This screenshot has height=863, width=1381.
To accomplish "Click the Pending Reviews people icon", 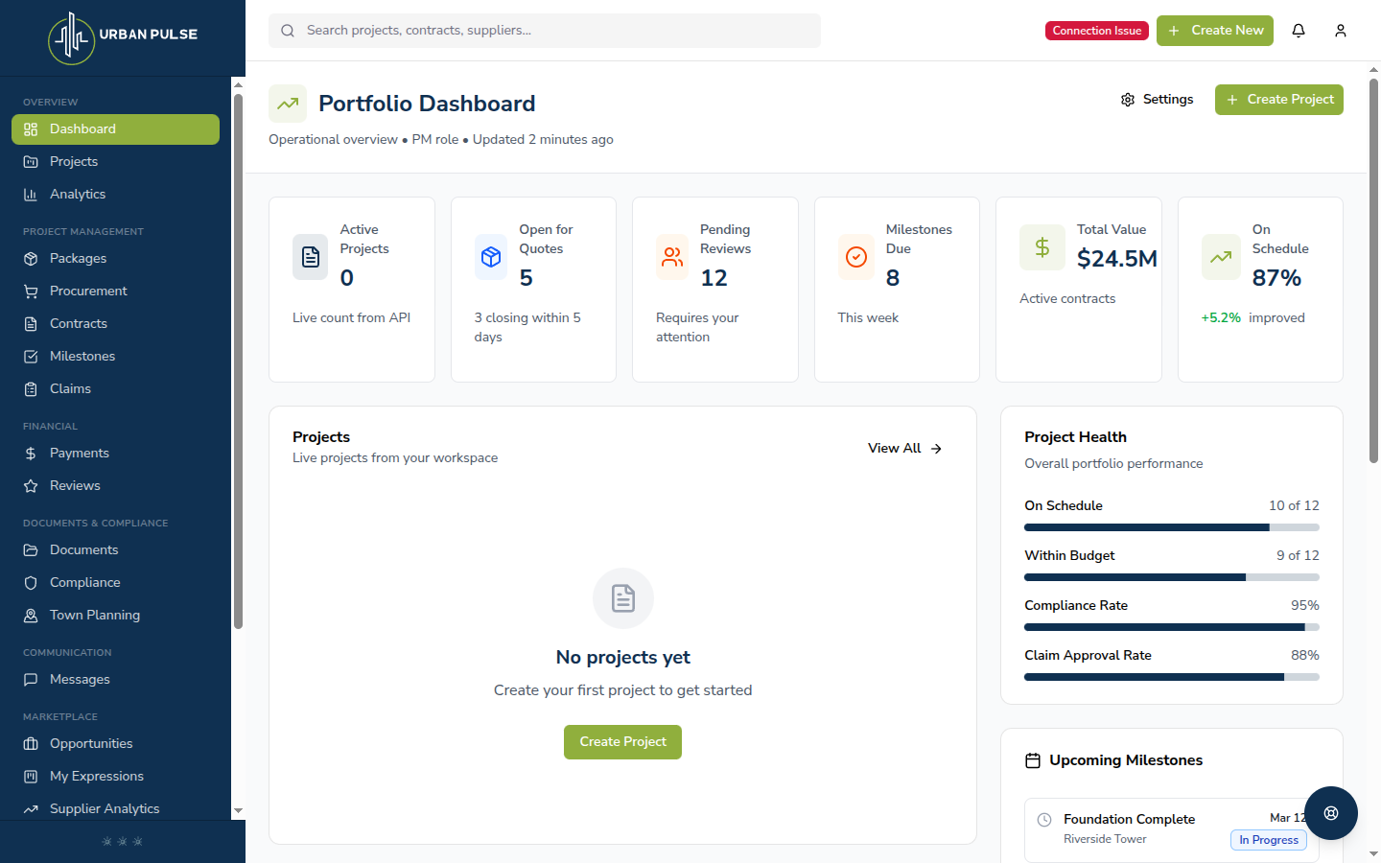I will coord(672,257).
